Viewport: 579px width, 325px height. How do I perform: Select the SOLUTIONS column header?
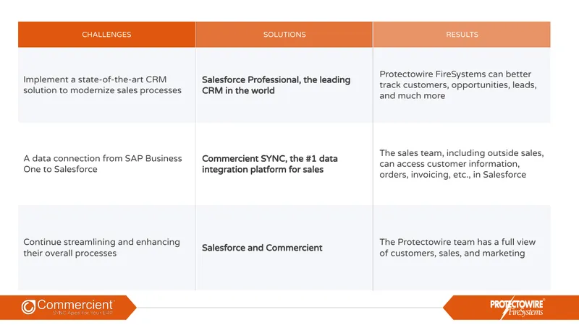click(284, 34)
